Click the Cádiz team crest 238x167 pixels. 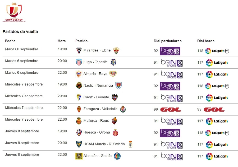tap(79, 97)
